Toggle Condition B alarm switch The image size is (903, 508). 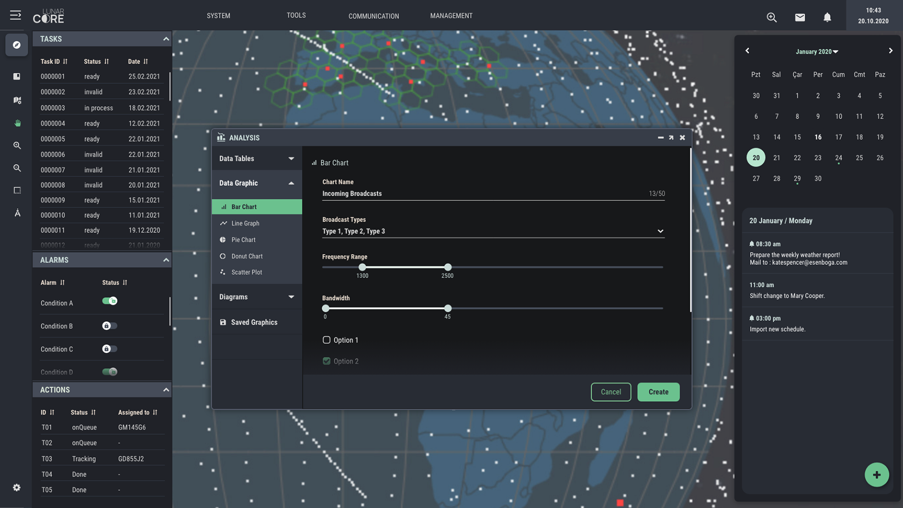point(110,326)
